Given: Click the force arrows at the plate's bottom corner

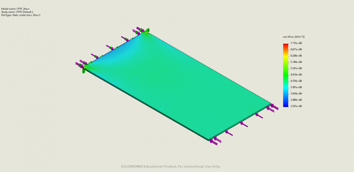Looking at the screenshot, I should coord(214,141).
